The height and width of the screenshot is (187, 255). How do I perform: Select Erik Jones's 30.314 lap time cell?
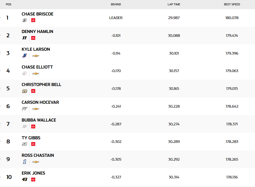[x=174, y=177]
